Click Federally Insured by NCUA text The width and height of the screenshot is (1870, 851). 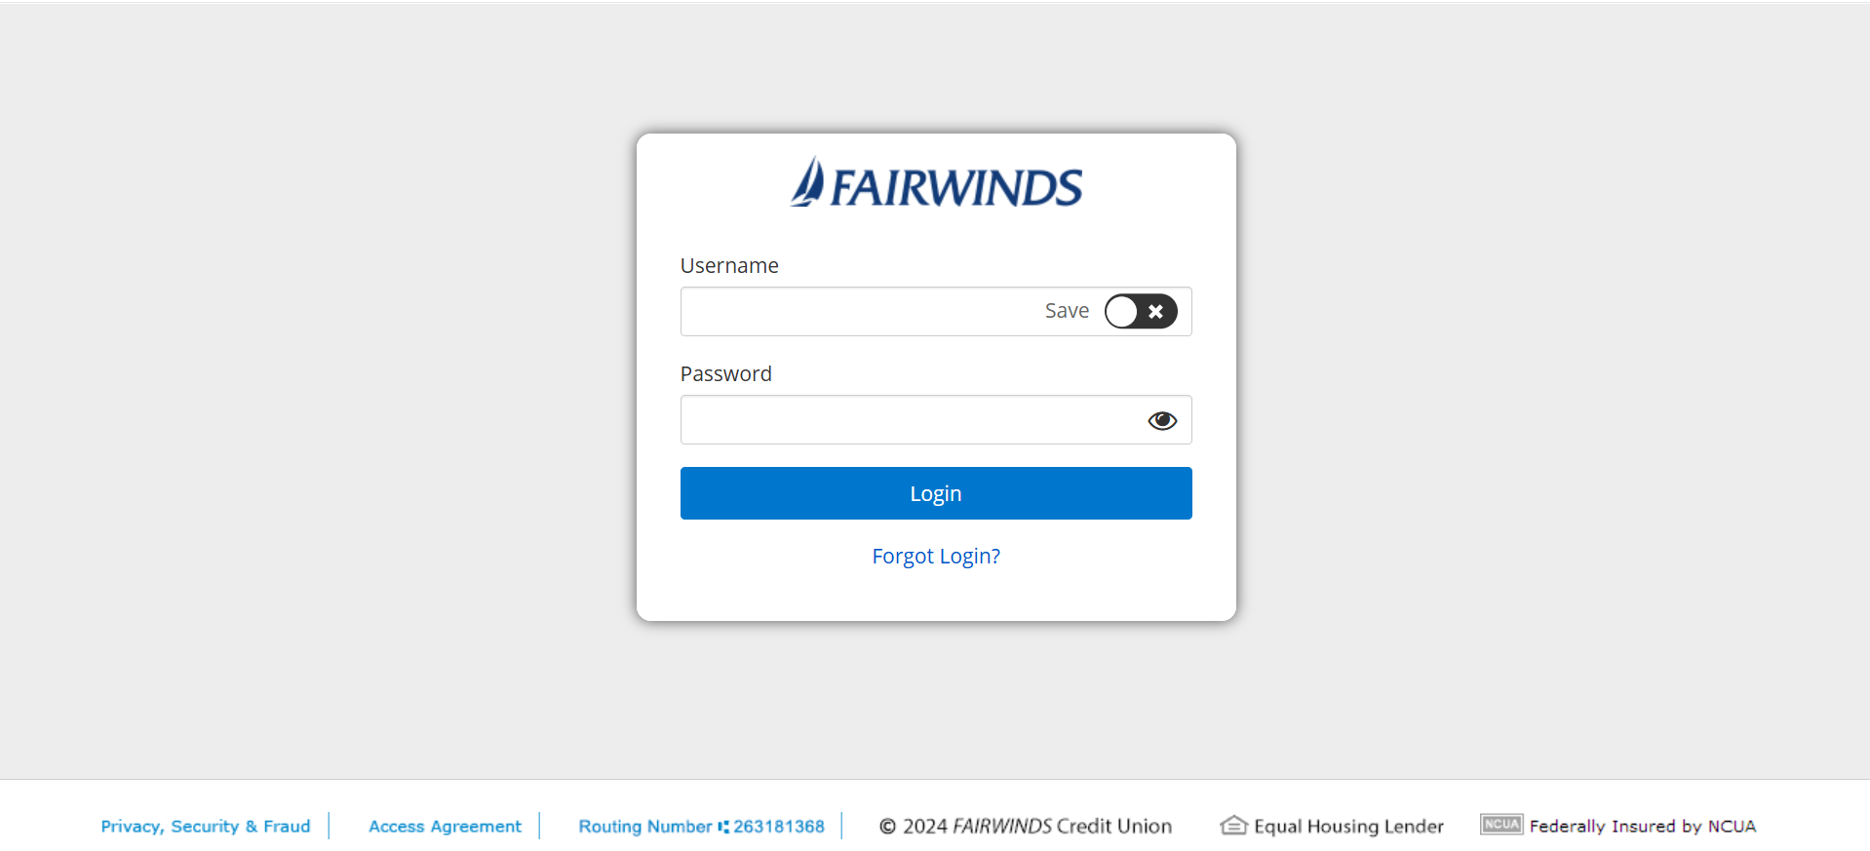click(x=1643, y=827)
